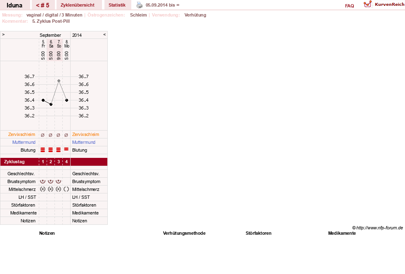Click the Schleim value after Östrogenzeichen
This screenshot has width=405, height=274.
coord(138,15)
